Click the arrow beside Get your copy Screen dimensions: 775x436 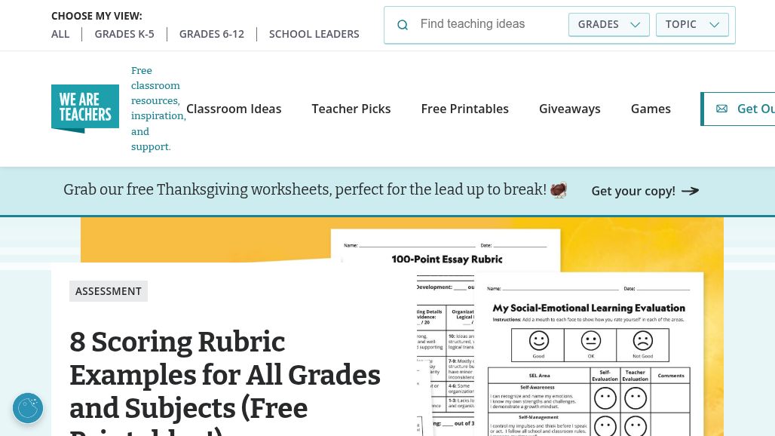pos(690,191)
